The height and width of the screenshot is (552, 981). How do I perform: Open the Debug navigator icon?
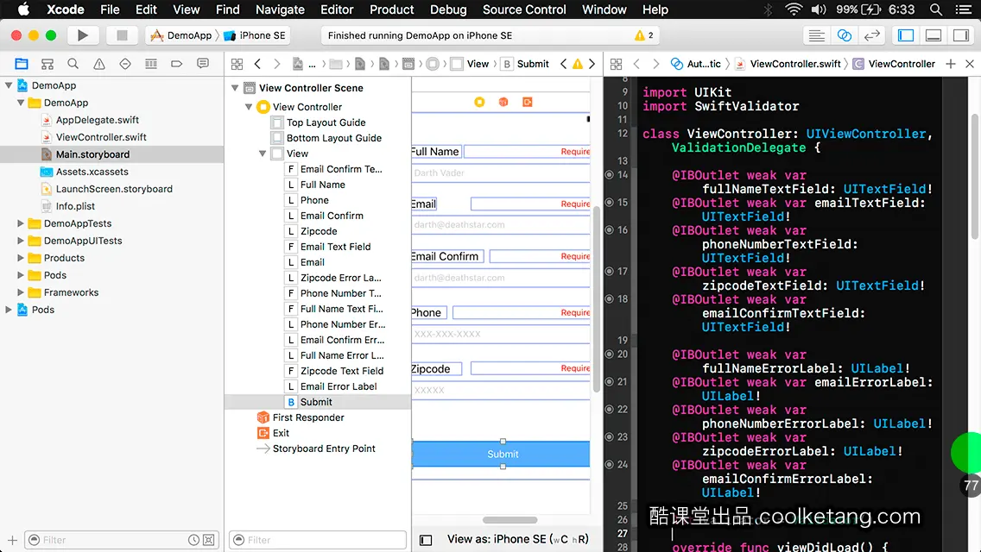coord(151,64)
